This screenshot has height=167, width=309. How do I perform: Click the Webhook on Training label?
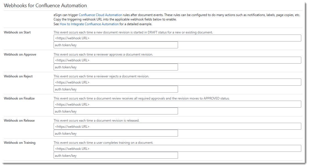(20, 143)
